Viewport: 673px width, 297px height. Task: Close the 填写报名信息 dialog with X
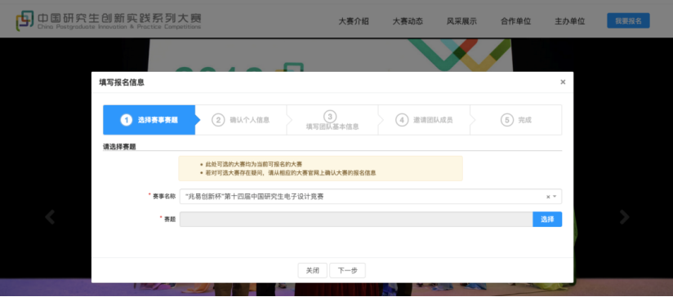pyautogui.click(x=563, y=82)
